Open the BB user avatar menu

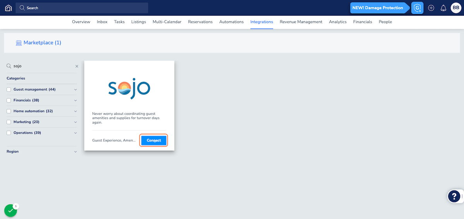pyautogui.click(x=456, y=8)
